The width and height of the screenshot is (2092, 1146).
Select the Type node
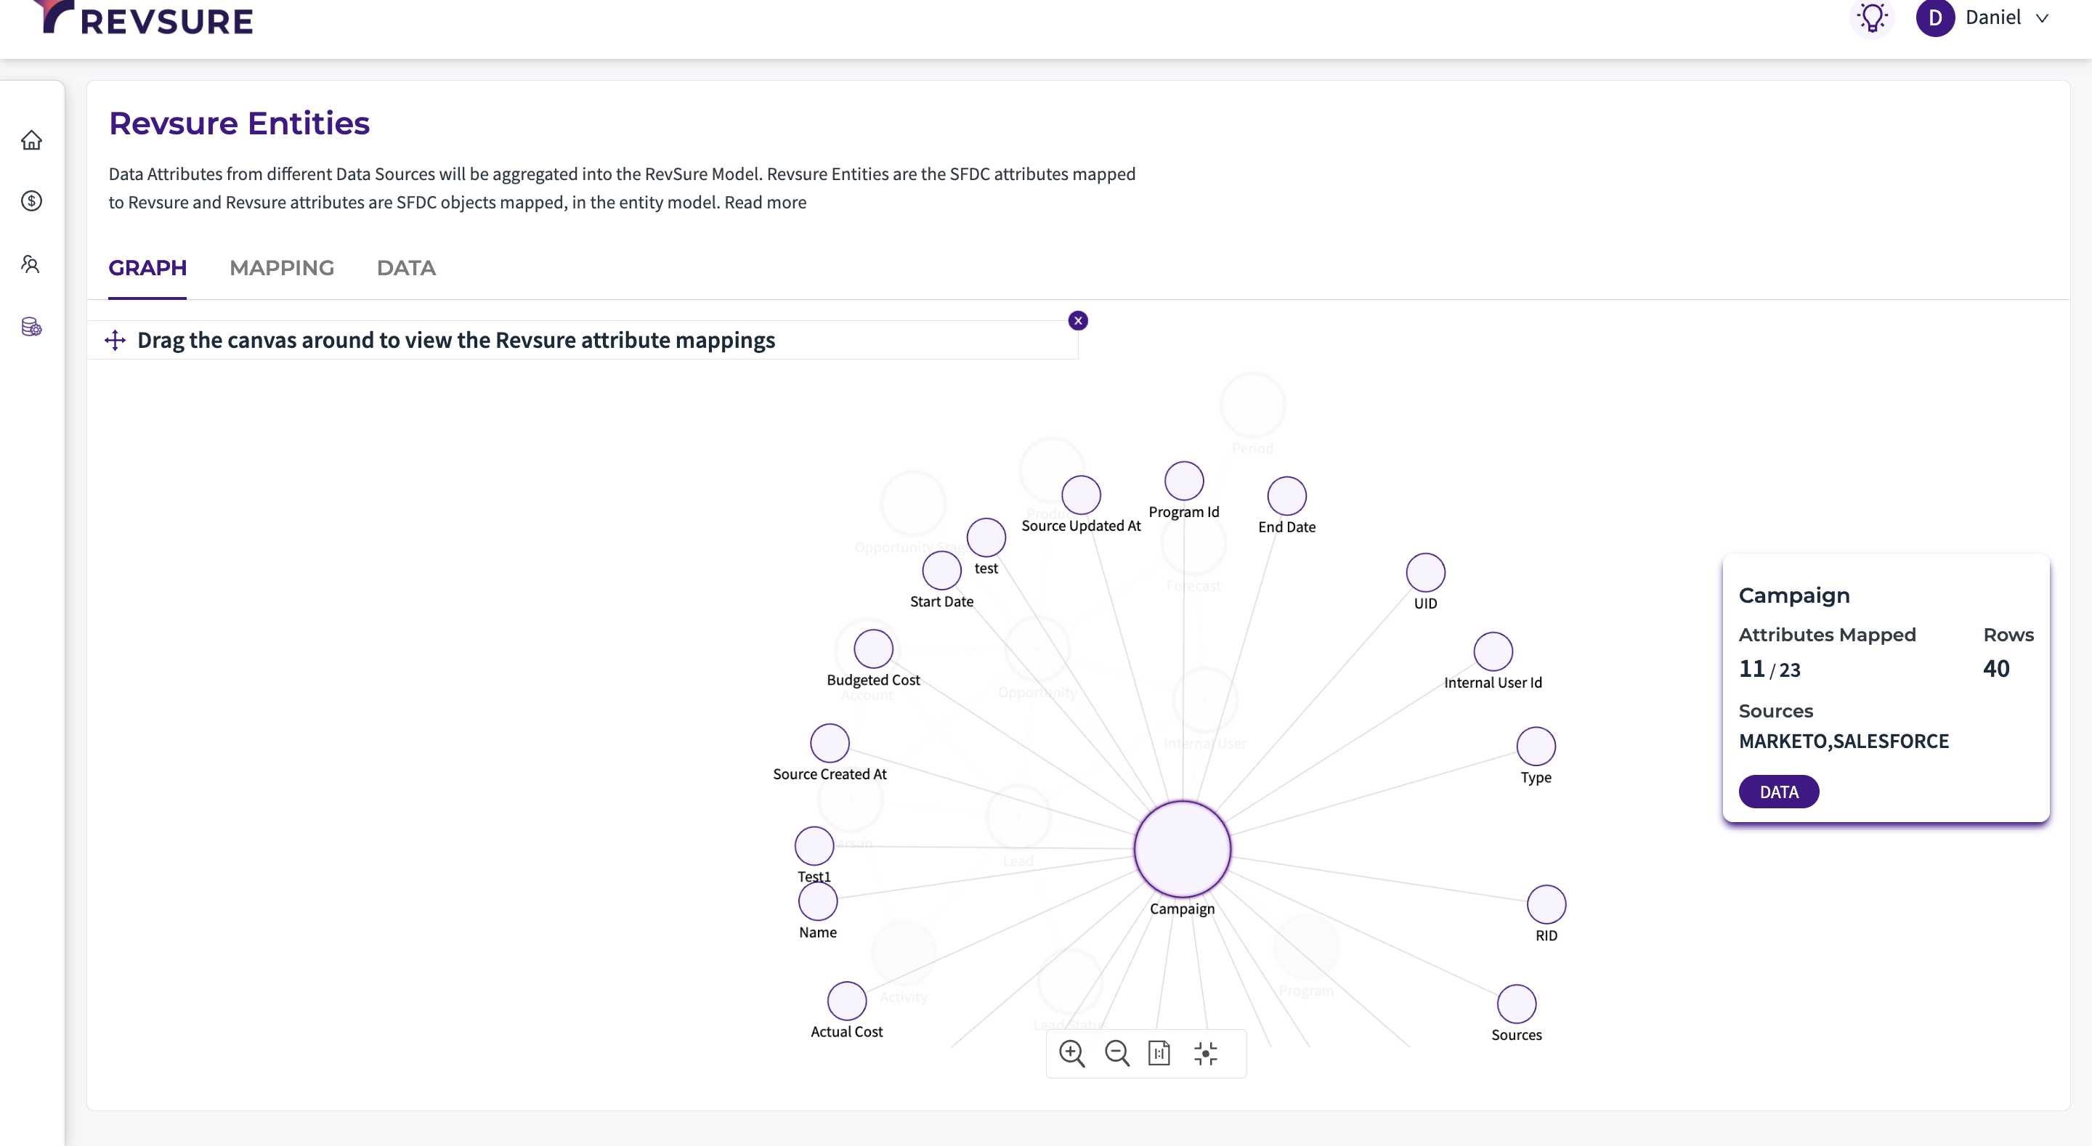(1536, 747)
